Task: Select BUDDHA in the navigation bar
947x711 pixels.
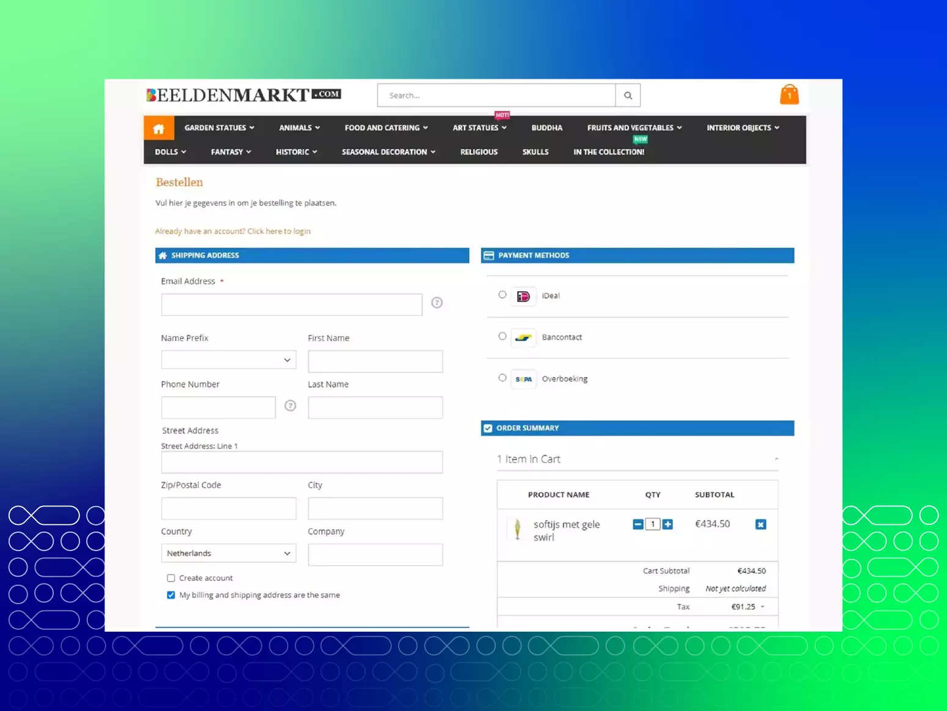Action: coord(546,128)
